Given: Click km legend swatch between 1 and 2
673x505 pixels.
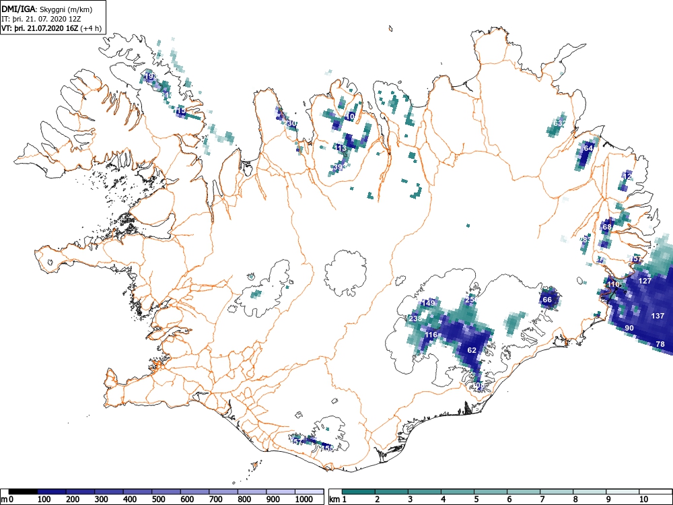Looking at the screenshot, I should 359,492.
